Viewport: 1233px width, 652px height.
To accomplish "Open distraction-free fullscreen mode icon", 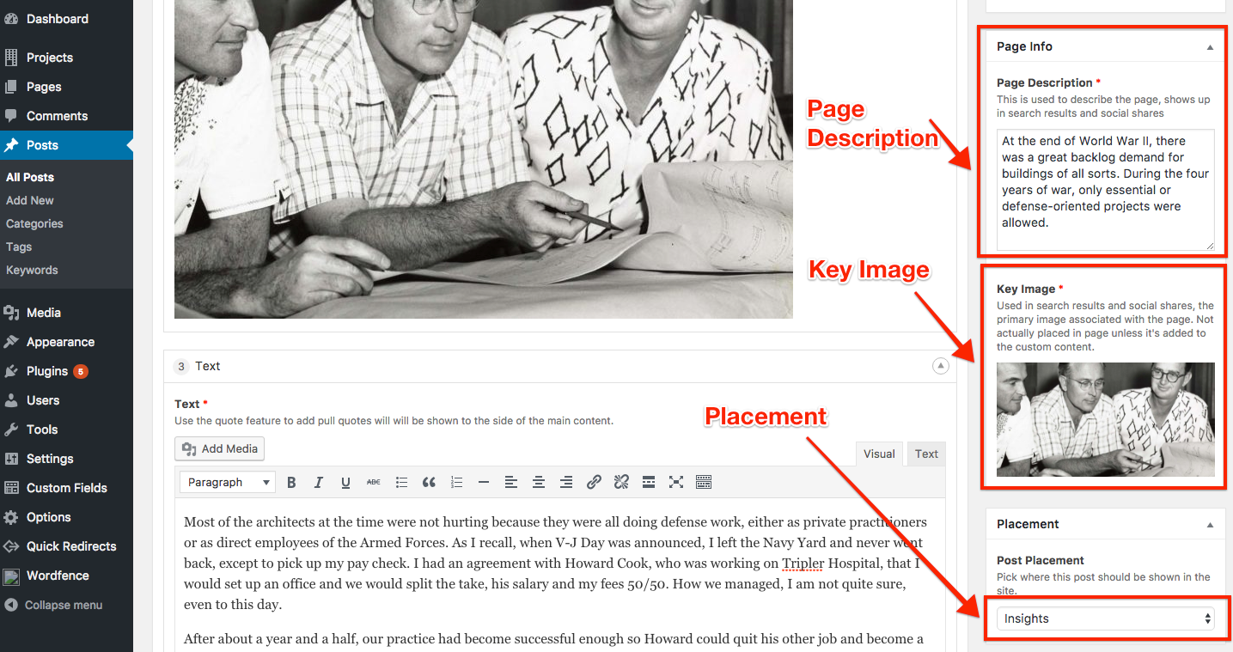I will [x=676, y=483].
